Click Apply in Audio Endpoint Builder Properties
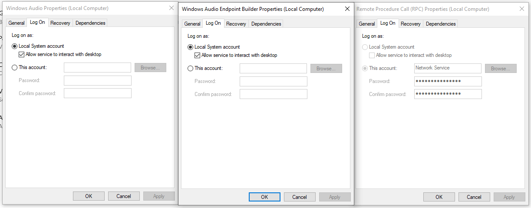 point(335,197)
